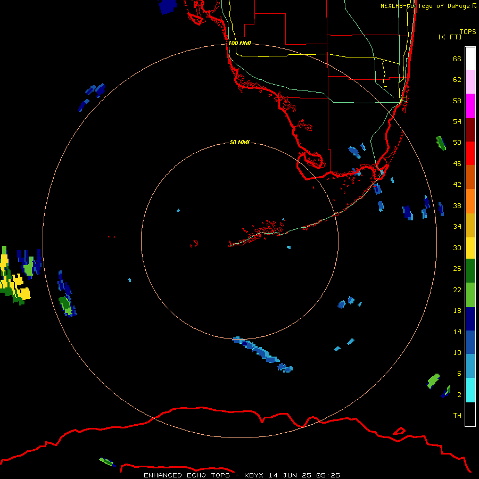Screen dimensions: 479x479
Task: Click the legend scale value "38"
Action: 457,206
